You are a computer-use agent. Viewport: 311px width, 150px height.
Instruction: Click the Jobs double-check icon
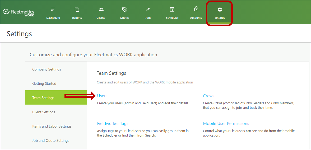(148, 9)
